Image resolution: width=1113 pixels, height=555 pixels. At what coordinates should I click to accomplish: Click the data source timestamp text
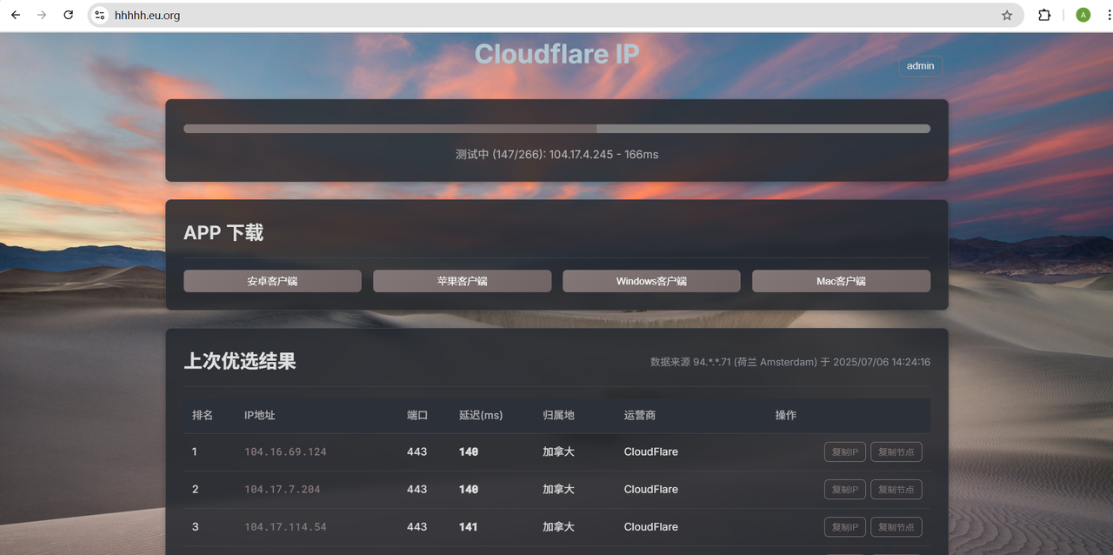point(790,362)
